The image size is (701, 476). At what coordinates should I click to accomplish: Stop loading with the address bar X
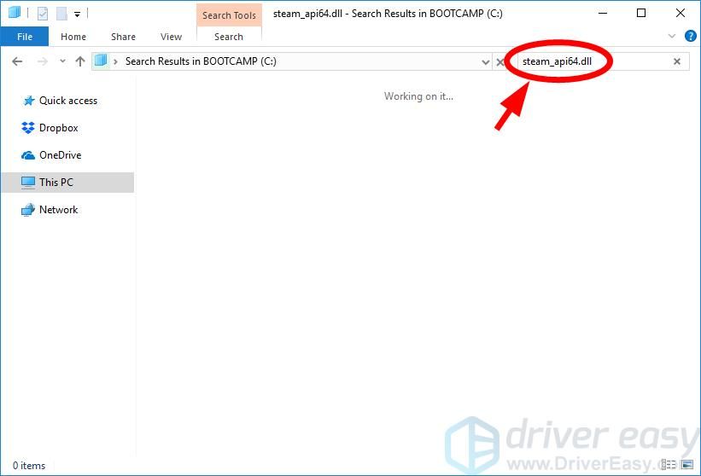click(x=500, y=61)
